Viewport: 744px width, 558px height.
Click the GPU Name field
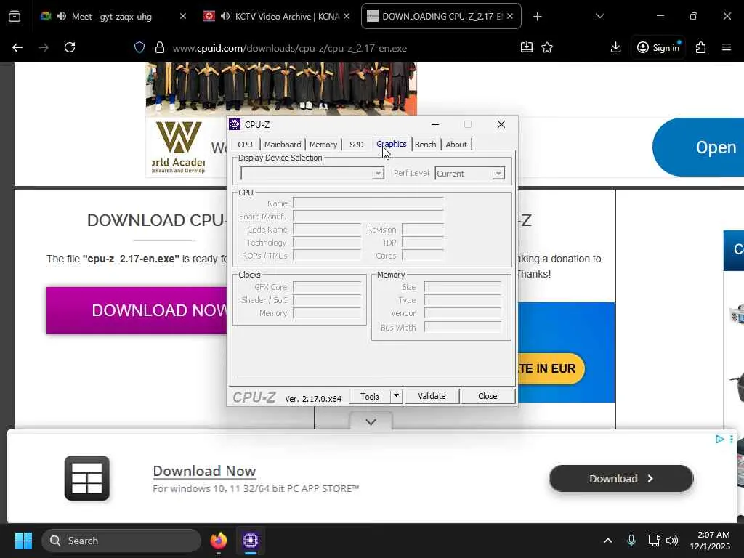pyautogui.click(x=368, y=203)
